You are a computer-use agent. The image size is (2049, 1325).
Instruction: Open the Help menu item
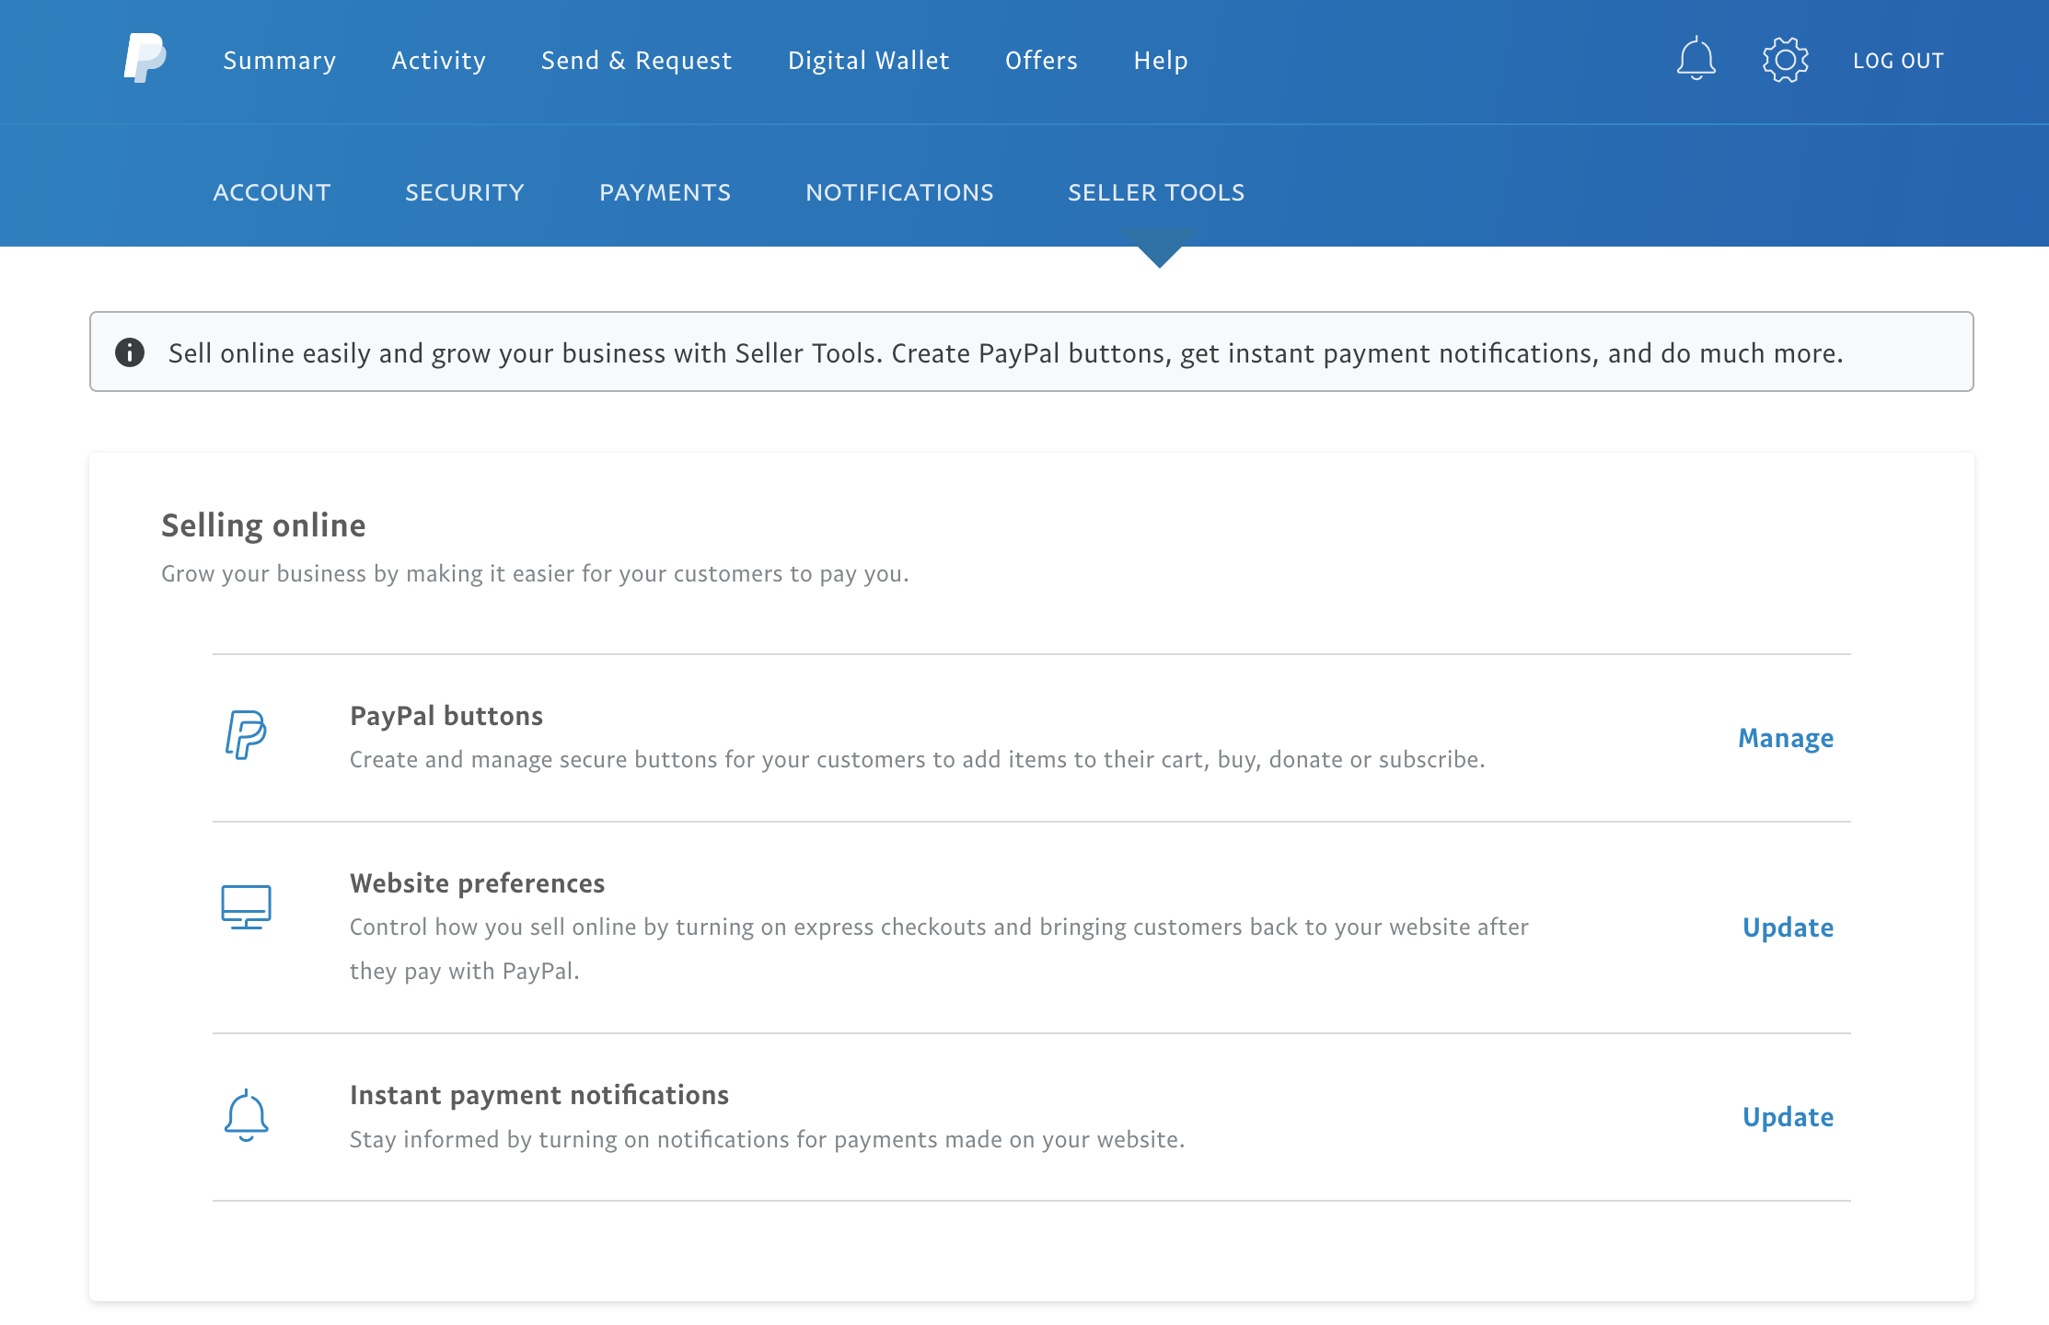point(1160,61)
